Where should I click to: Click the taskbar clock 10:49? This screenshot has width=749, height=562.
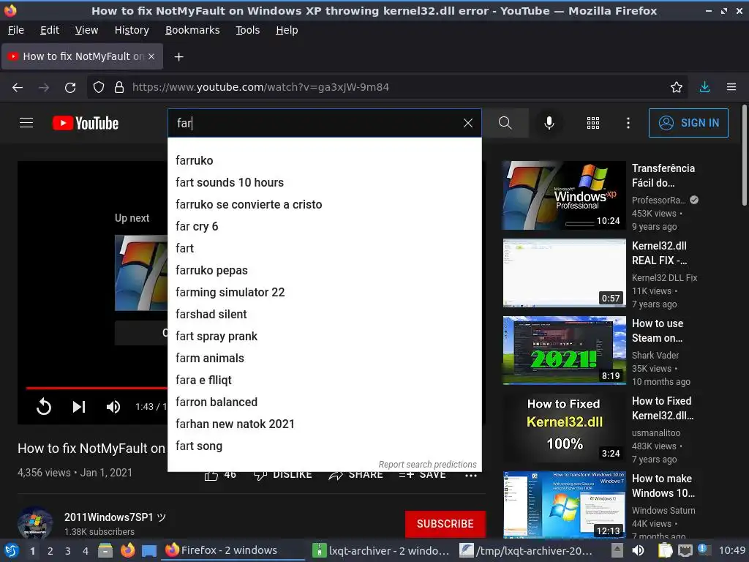point(731,550)
